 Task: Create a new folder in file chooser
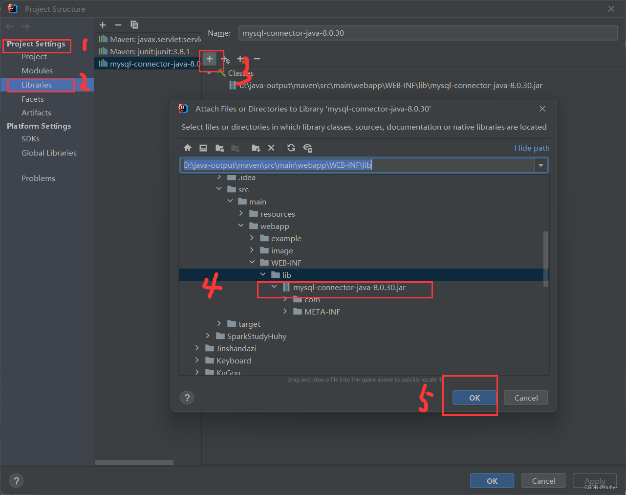point(256,148)
